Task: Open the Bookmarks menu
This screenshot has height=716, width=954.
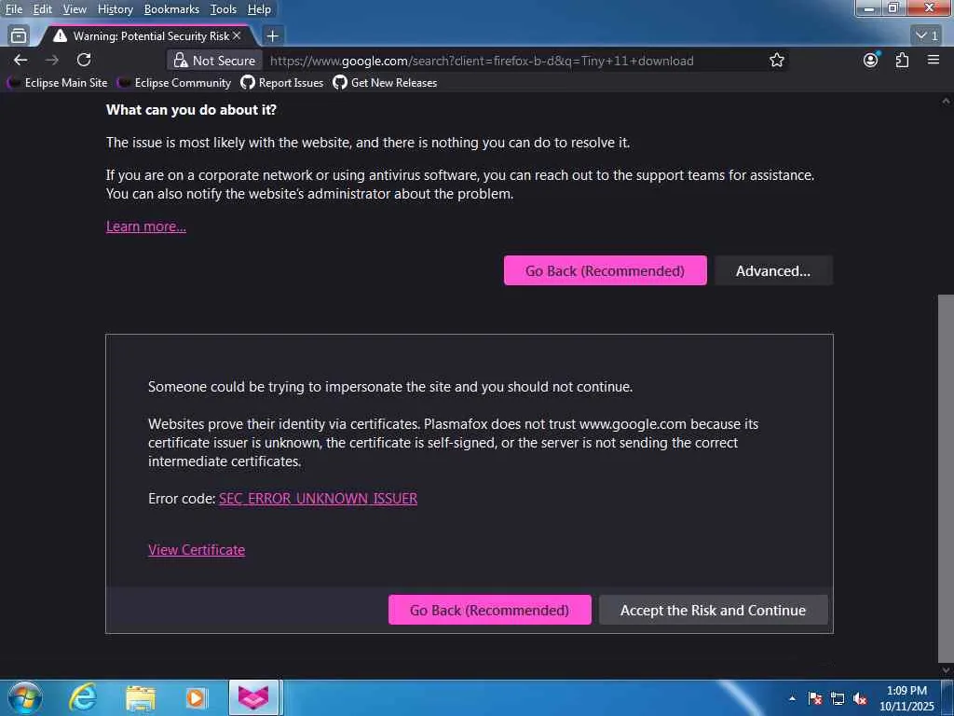Action: click(x=171, y=9)
